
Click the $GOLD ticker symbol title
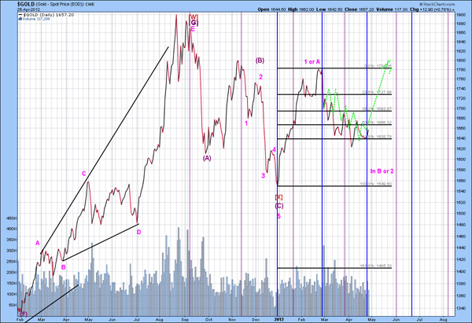26,4
